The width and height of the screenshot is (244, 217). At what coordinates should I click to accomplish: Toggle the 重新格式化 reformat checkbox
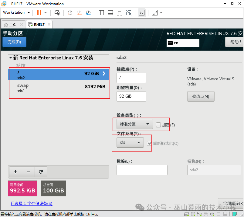tap(149, 143)
